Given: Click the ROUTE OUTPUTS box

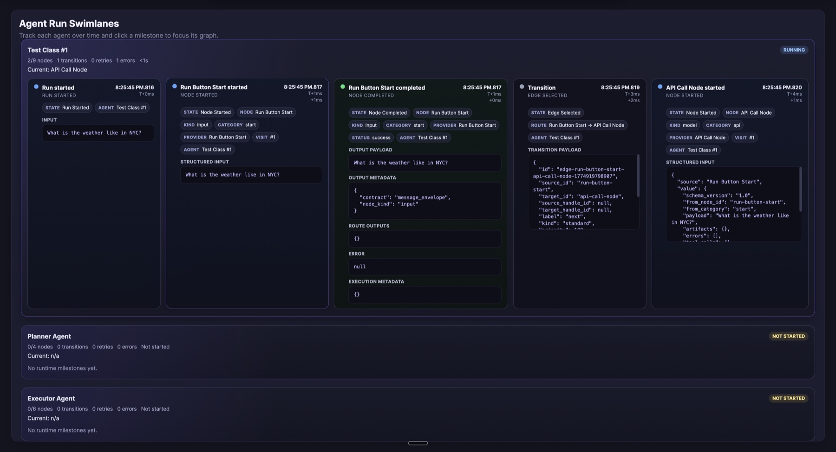Looking at the screenshot, I should click(425, 239).
